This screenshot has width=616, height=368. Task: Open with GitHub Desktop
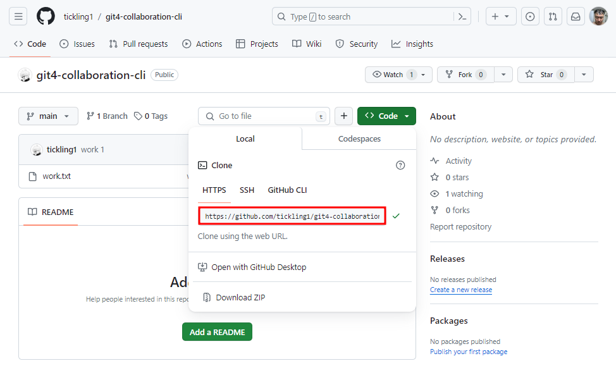point(252,267)
